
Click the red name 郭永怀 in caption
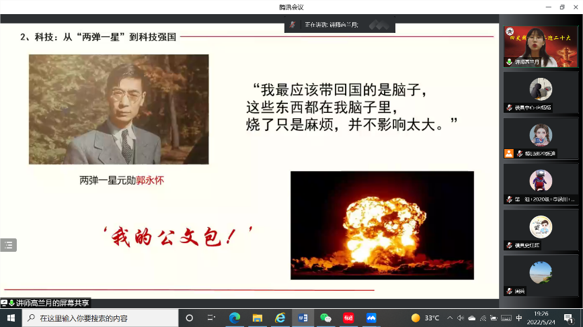click(150, 181)
